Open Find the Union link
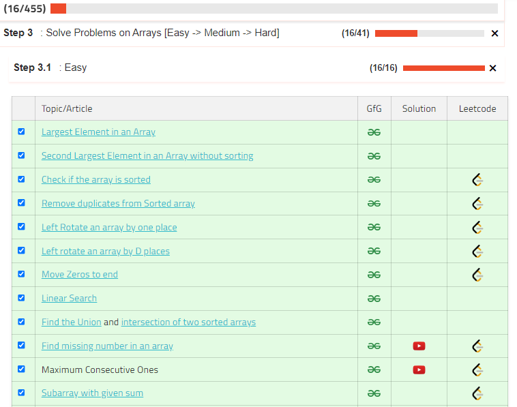Viewport: 517px width, 407px height. point(71,322)
